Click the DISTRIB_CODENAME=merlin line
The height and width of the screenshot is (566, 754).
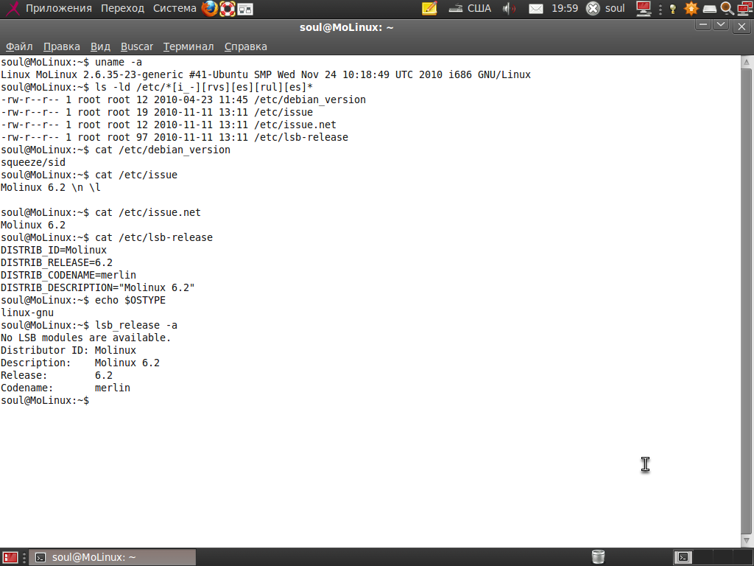click(68, 275)
